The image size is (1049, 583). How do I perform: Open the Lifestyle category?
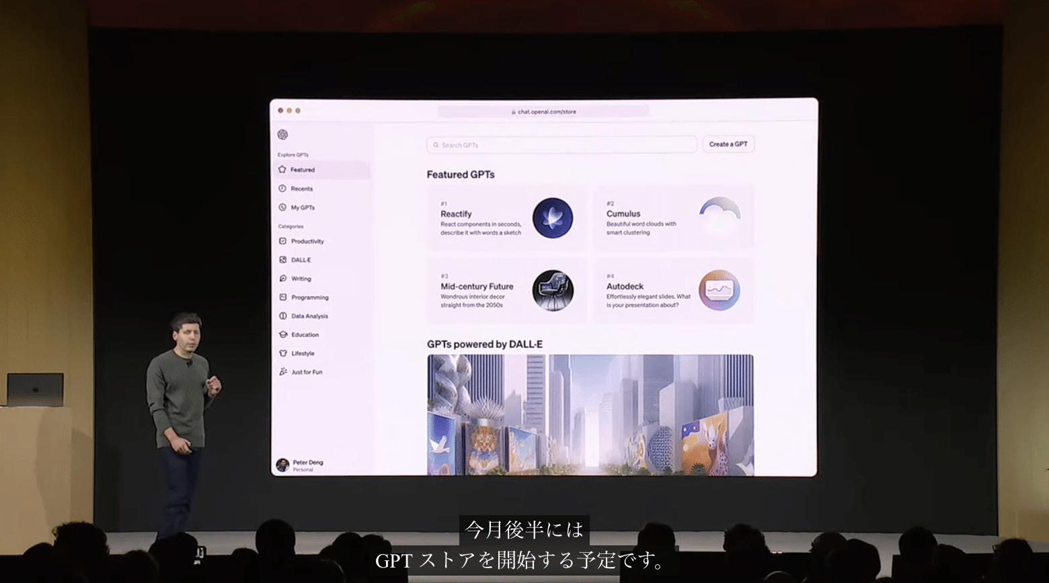point(303,353)
